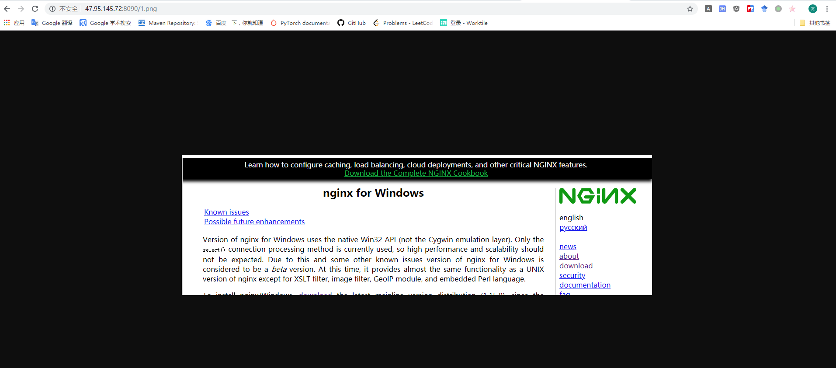
Task: Open the Chrome three-dot menu
Action: [x=827, y=9]
